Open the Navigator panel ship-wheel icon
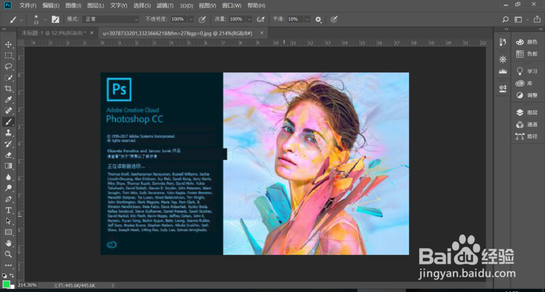 click(x=502, y=59)
